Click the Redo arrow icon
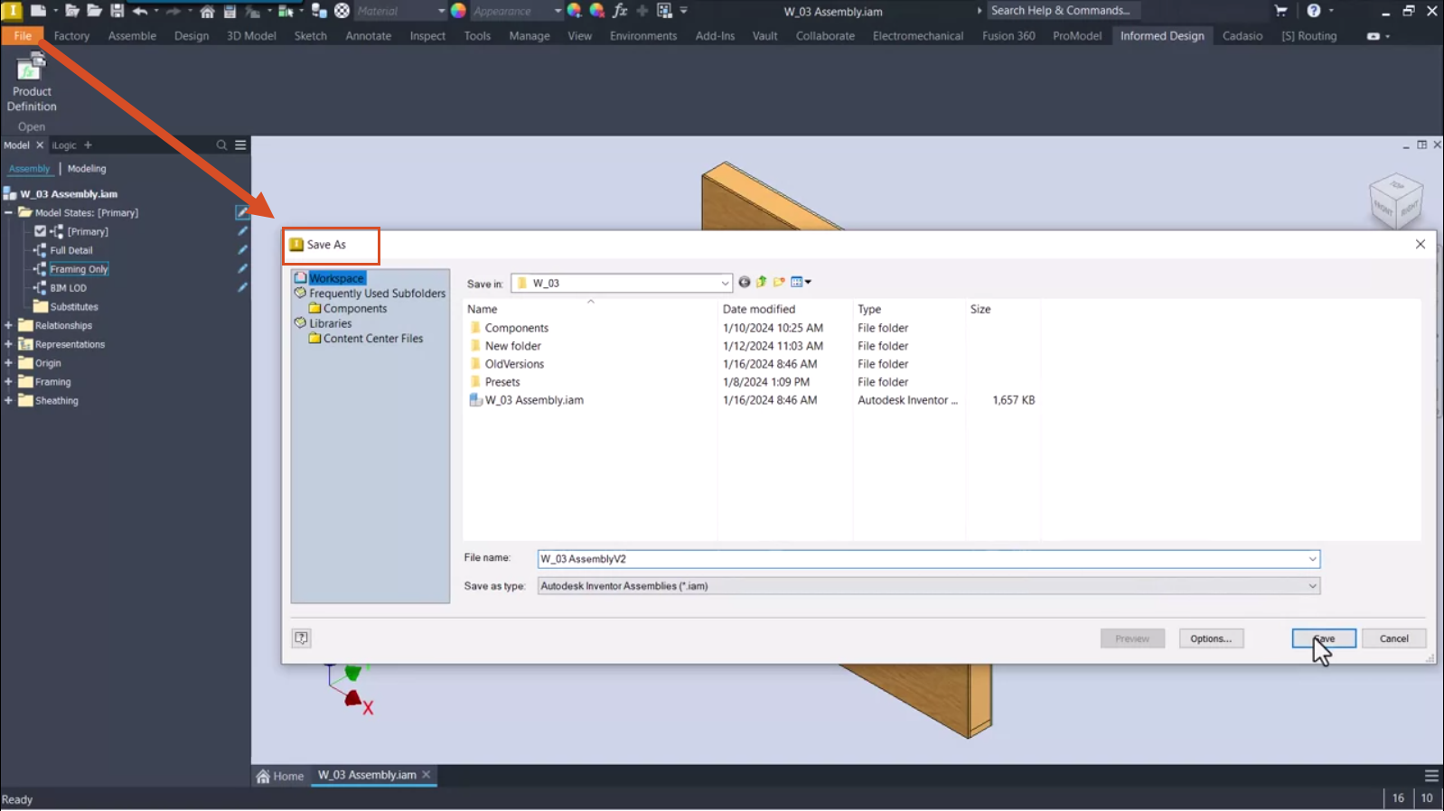The height and width of the screenshot is (811, 1444). point(173,11)
